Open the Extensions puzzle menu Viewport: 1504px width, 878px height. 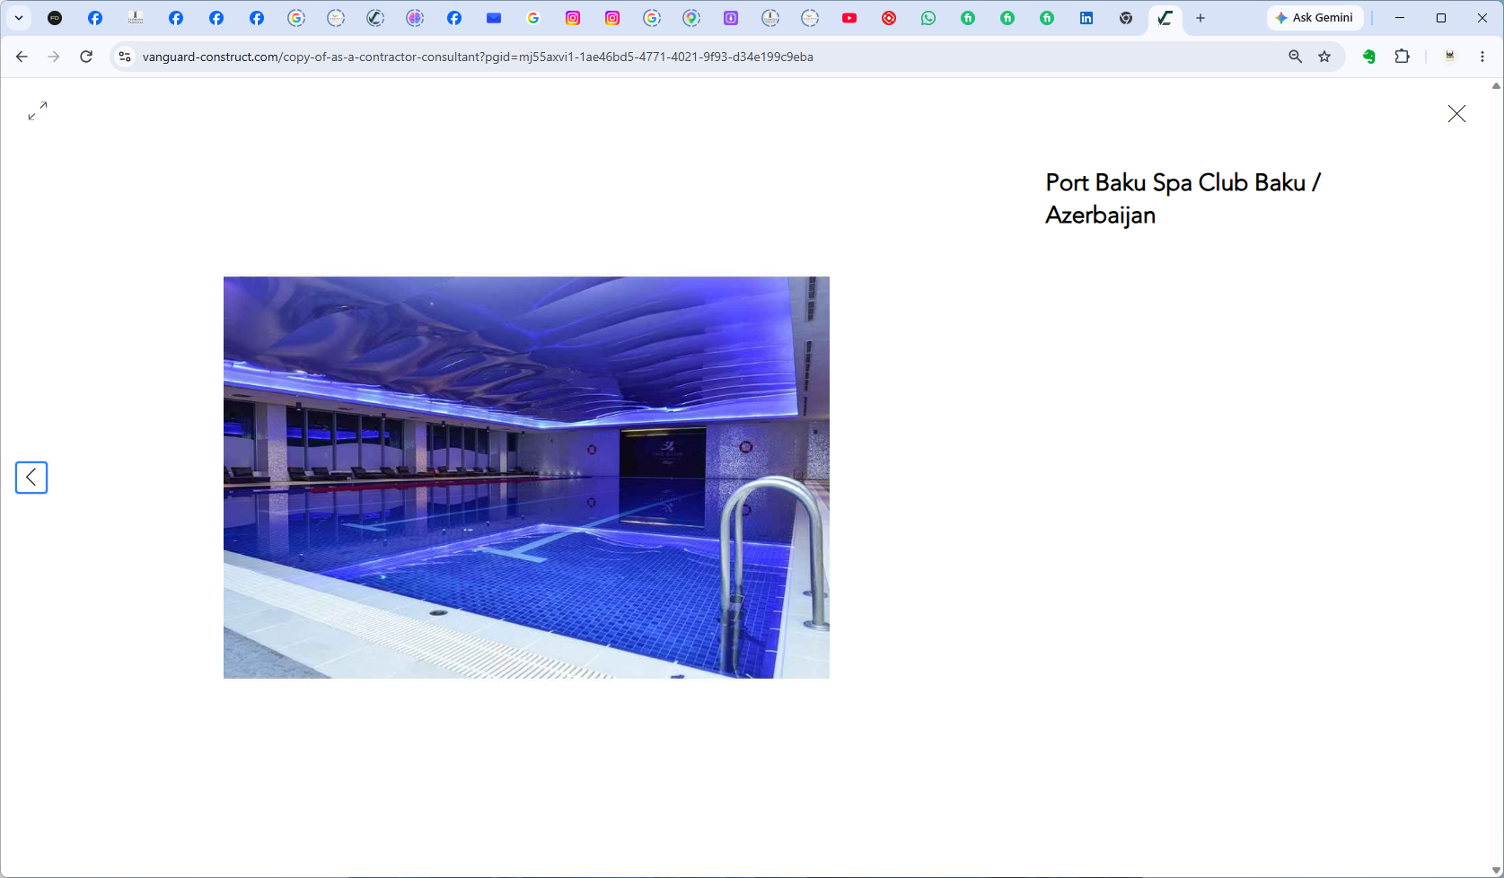click(1402, 57)
